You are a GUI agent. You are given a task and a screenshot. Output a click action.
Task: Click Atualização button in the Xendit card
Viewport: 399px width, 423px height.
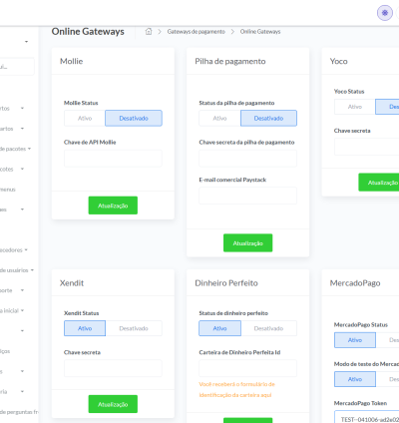(x=113, y=404)
